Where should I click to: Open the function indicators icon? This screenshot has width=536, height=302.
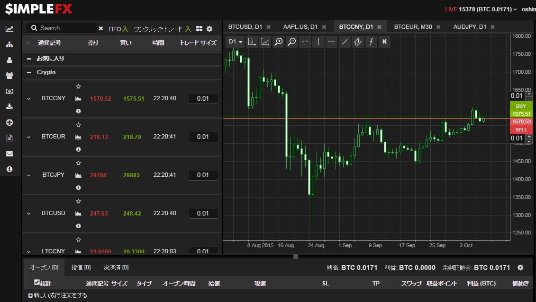click(x=371, y=42)
